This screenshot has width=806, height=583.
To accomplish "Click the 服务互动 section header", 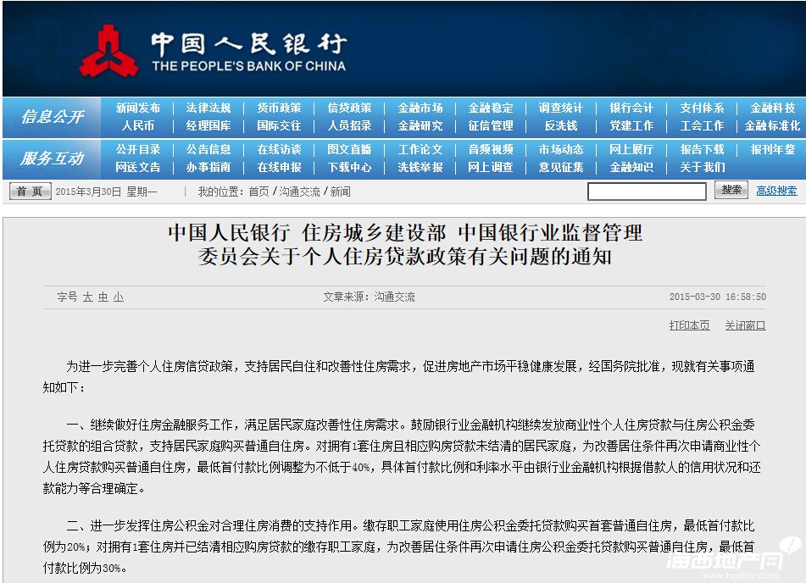I will pos(52,158).
